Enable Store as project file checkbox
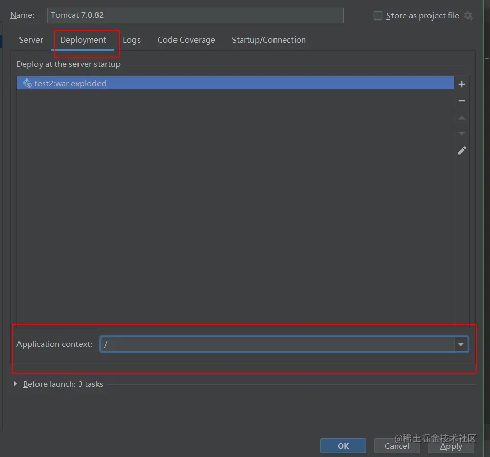 378,15
